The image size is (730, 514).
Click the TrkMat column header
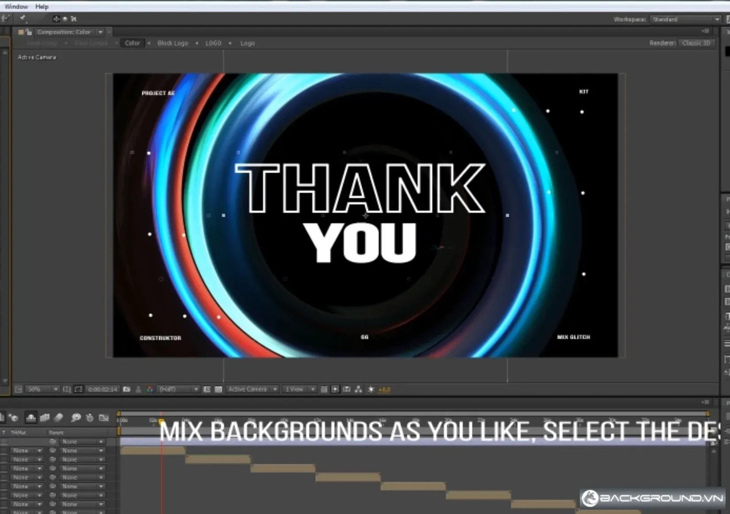pyautogui.click(x=18, y=433)
